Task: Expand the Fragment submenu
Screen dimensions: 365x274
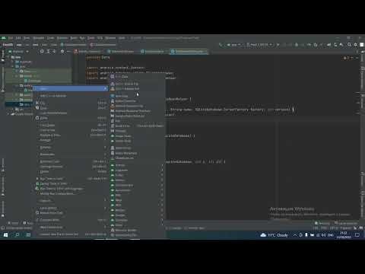Action: (x=137, y=170)
